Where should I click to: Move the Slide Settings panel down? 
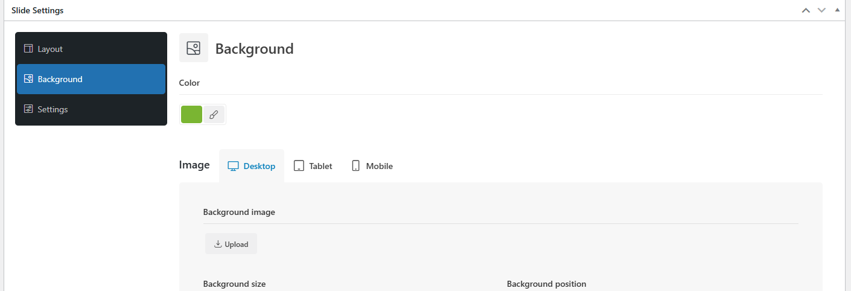tap(821, 10)
